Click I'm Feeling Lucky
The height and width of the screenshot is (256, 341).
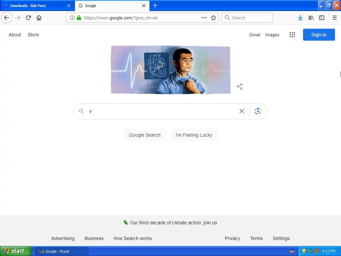click(194, 135)
